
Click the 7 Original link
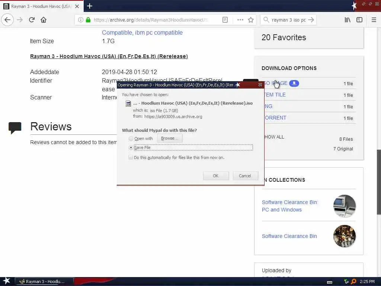(x=343, y=149)
